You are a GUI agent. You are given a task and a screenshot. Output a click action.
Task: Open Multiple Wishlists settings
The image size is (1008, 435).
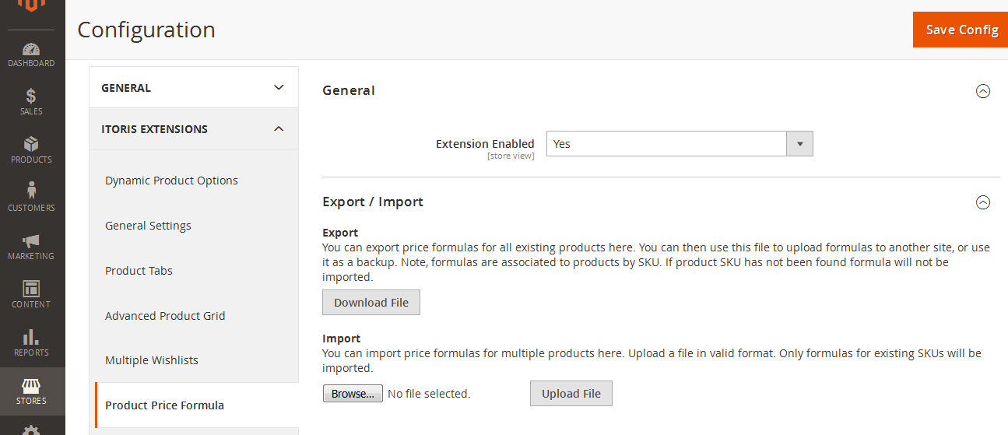pyautogui.click(x=152, y=360)
